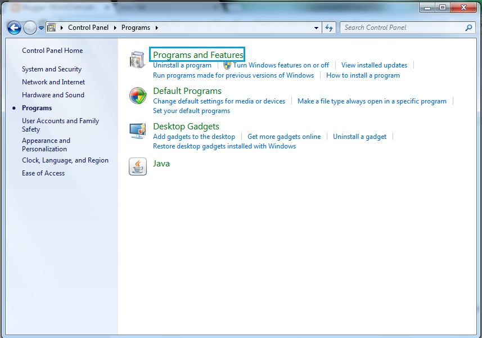Click the Java coffee cup icon

[138, 166]
